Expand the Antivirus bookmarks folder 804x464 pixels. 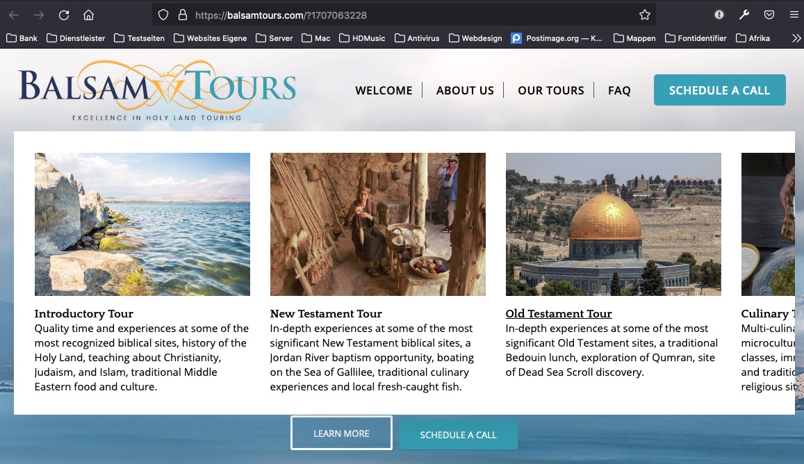tap(417, 38)
